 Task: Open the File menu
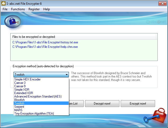tap(5, 9)
